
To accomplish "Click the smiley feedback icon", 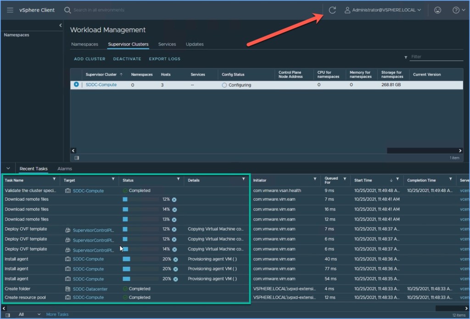I will click(437, 10).
